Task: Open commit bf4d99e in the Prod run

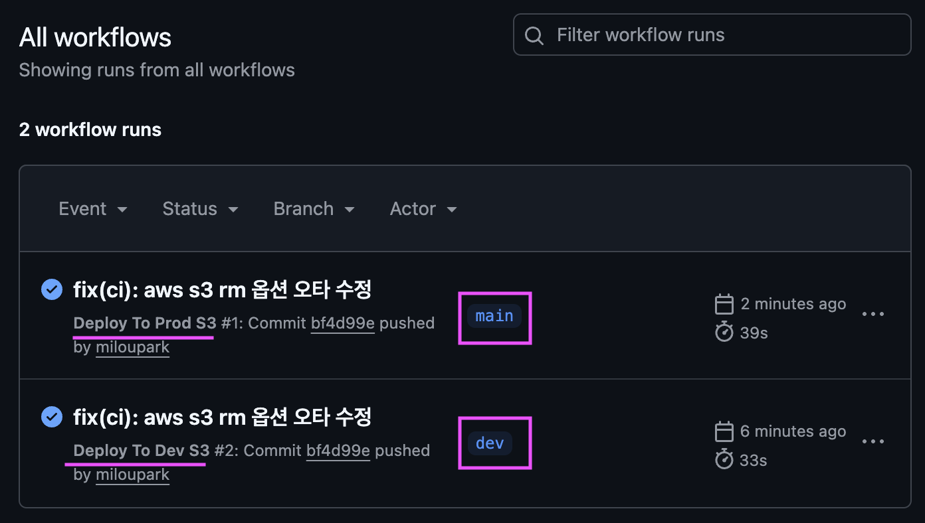Action: click(342, 323)
